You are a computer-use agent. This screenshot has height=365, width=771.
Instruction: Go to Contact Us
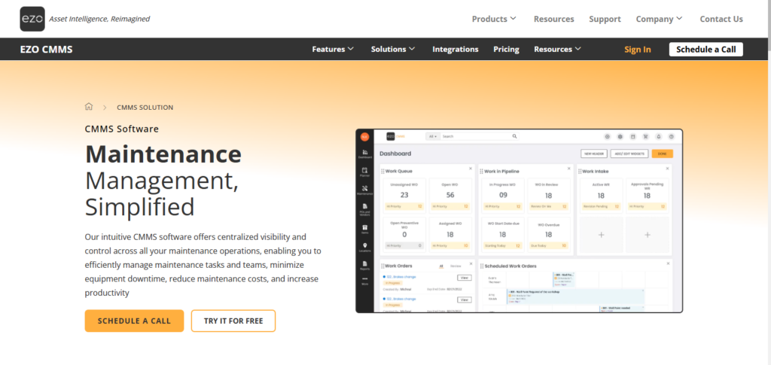coord(721,19)
